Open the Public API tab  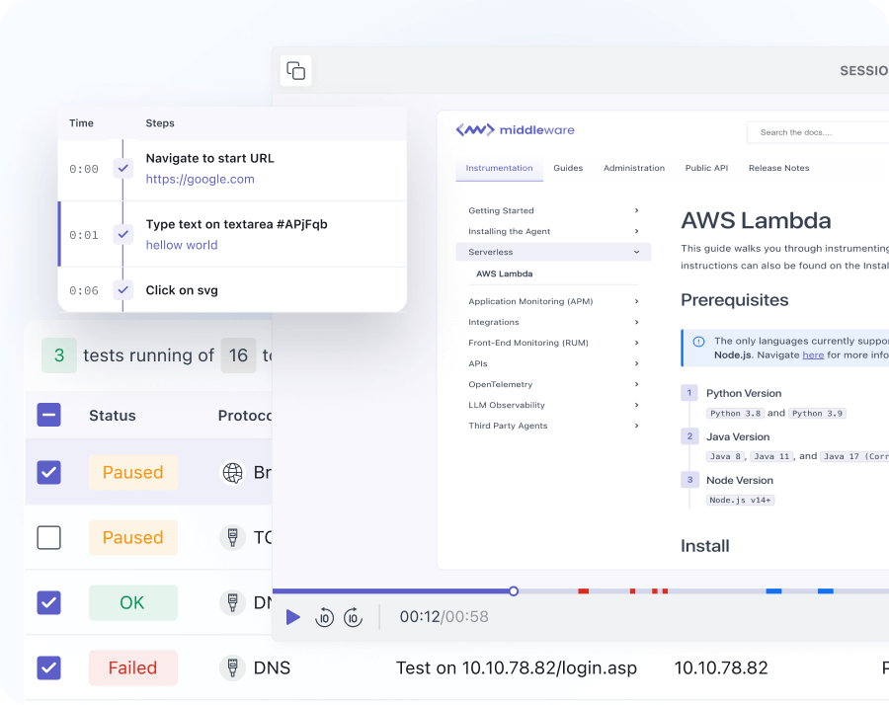pos(706,168)
